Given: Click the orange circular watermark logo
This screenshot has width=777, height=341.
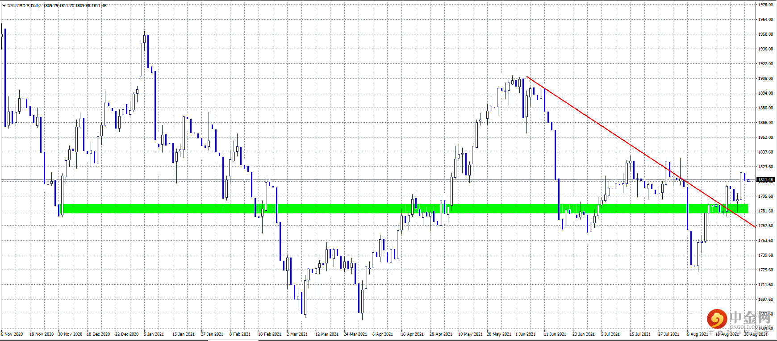Looking at the screenshot, I should point(717,319).
